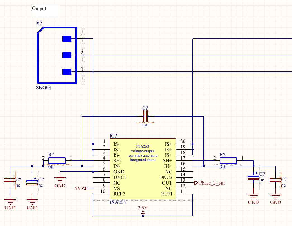Select the X? connector pin 1 pad
Image resolution: width=292 pixels, height=226 pixels.
pos(67,39)
